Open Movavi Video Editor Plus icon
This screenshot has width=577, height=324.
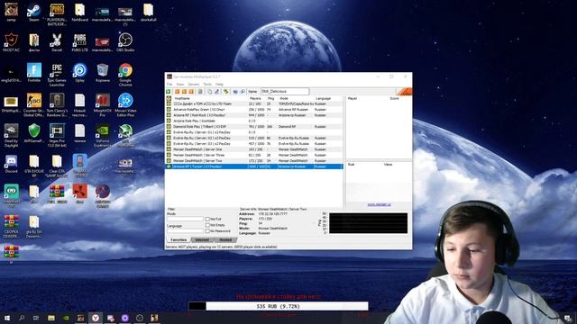coord(125,105)
